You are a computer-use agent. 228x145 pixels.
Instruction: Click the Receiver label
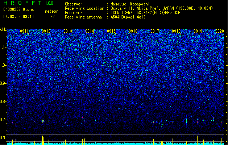[x=74, y=13]
